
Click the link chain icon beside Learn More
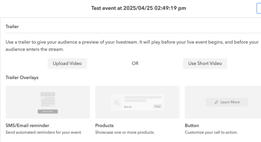216,102
